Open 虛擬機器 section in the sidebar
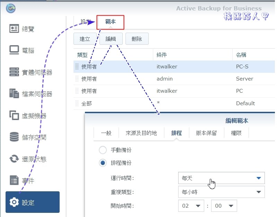 (x=34, y=116)
